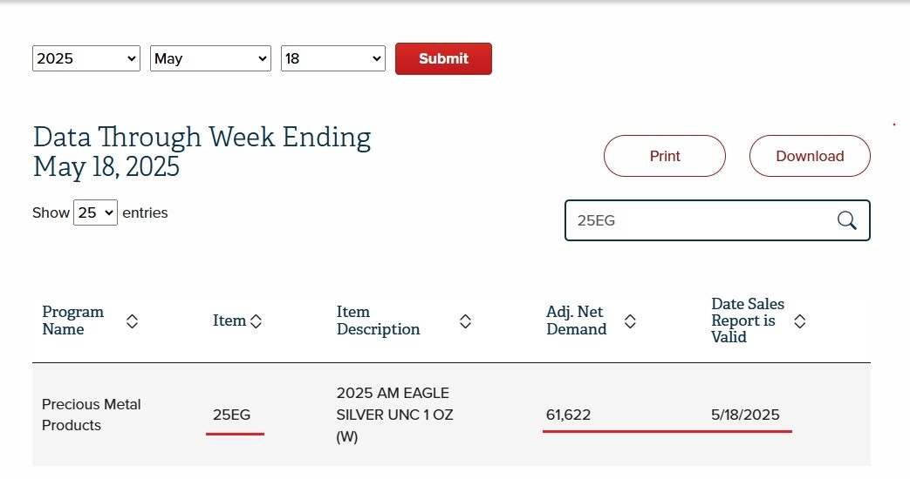Focus the search box containing 25EG
The image size is (910, 479).
(698, 220)
